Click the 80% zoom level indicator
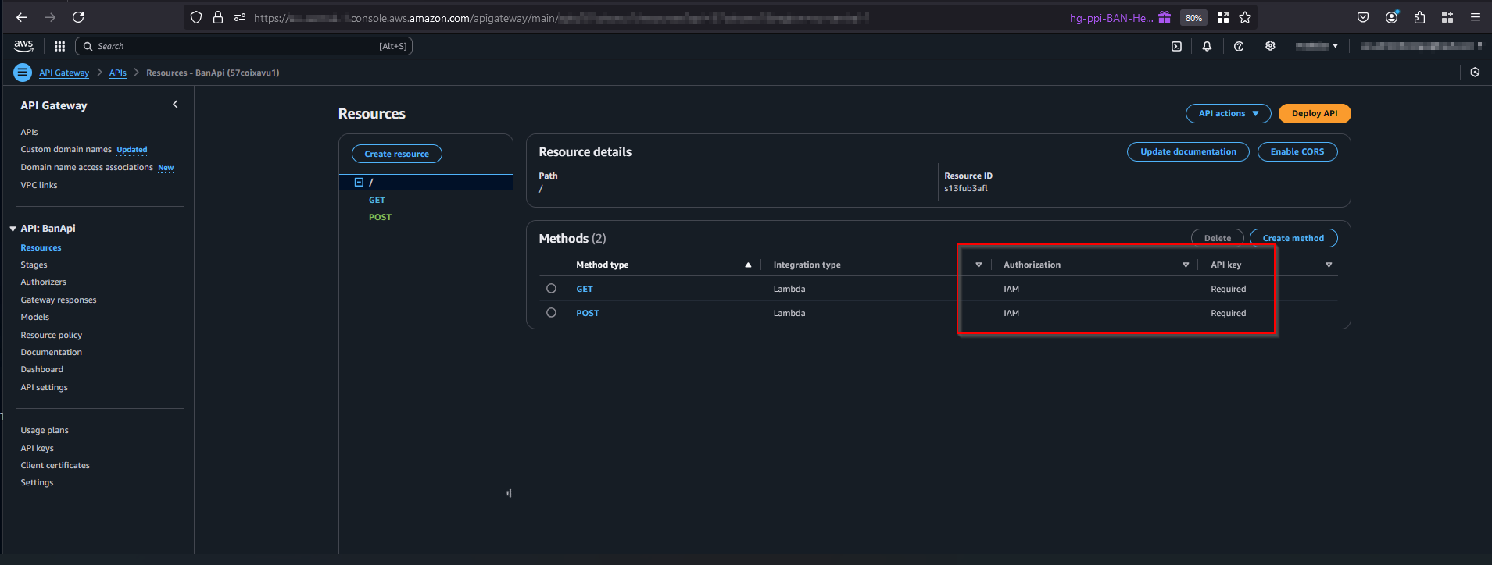Viewport: 1492px width, 565px height. click(1193, 18)
